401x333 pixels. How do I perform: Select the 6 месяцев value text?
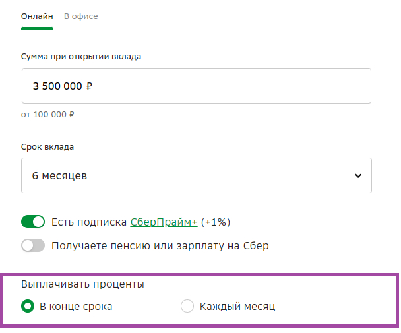click(60, 176)
